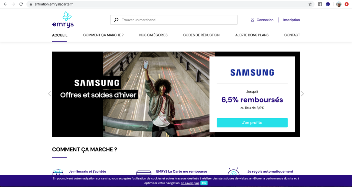Image resolution: width=352 pixels, height=187 pixels.
Task: Open Comment ça marche ? menu item
Action: click(103, 35)
